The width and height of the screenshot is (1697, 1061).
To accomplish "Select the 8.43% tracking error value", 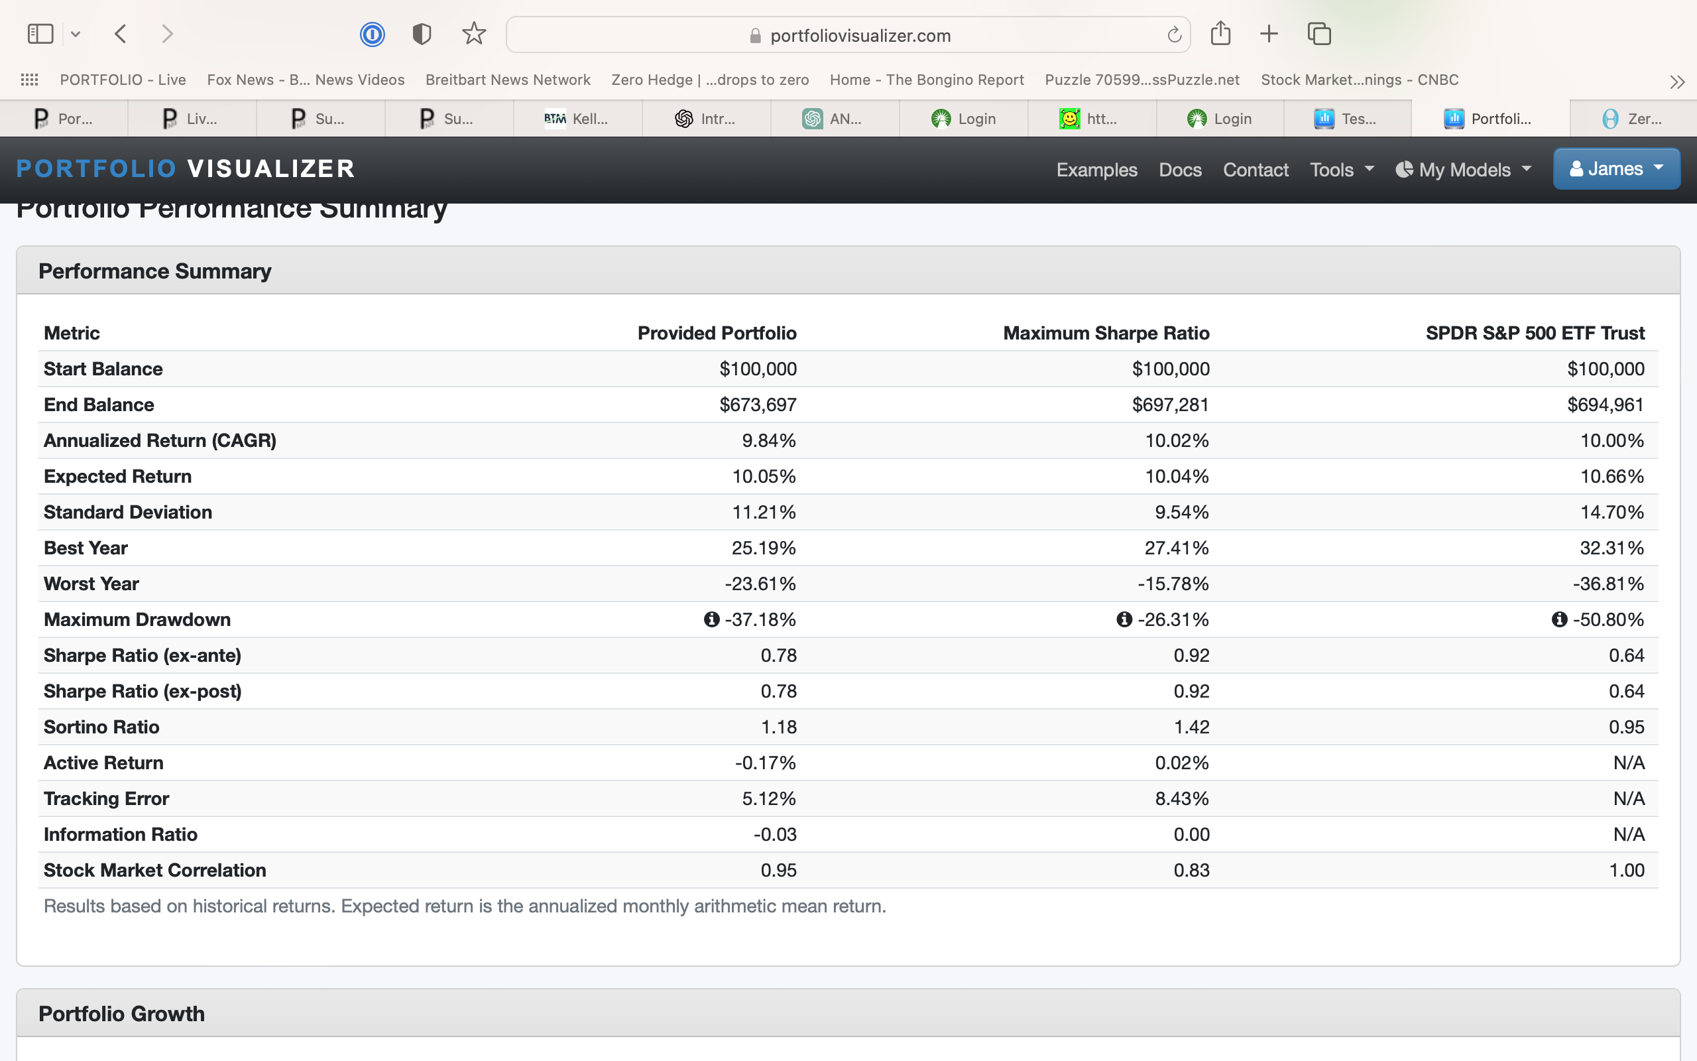I will tap(1183, 798).
